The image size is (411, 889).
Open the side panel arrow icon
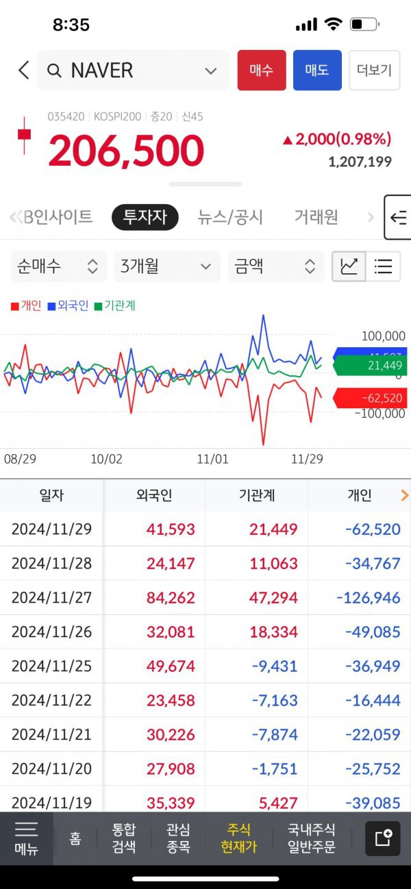pyautogui.click(x=398, y=217)
